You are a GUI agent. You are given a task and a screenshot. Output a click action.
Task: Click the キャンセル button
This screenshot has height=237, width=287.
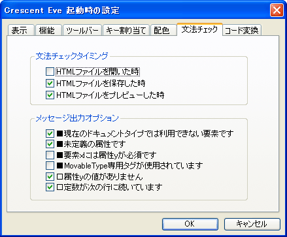252,224
